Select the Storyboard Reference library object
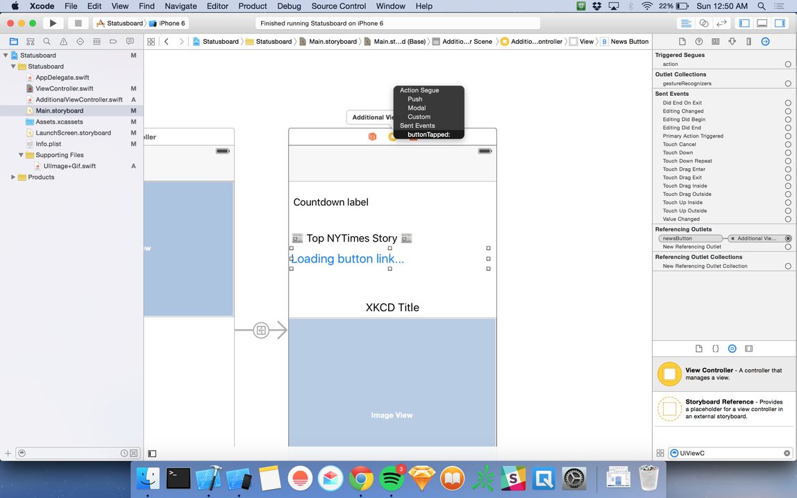This screenshot has width=797, height=498. coord(724,409)
